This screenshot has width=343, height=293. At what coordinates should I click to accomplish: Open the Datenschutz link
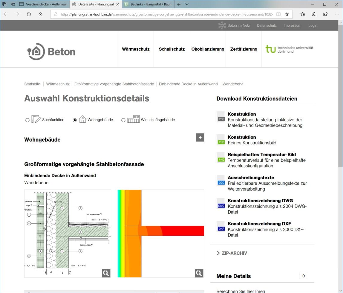267,25
